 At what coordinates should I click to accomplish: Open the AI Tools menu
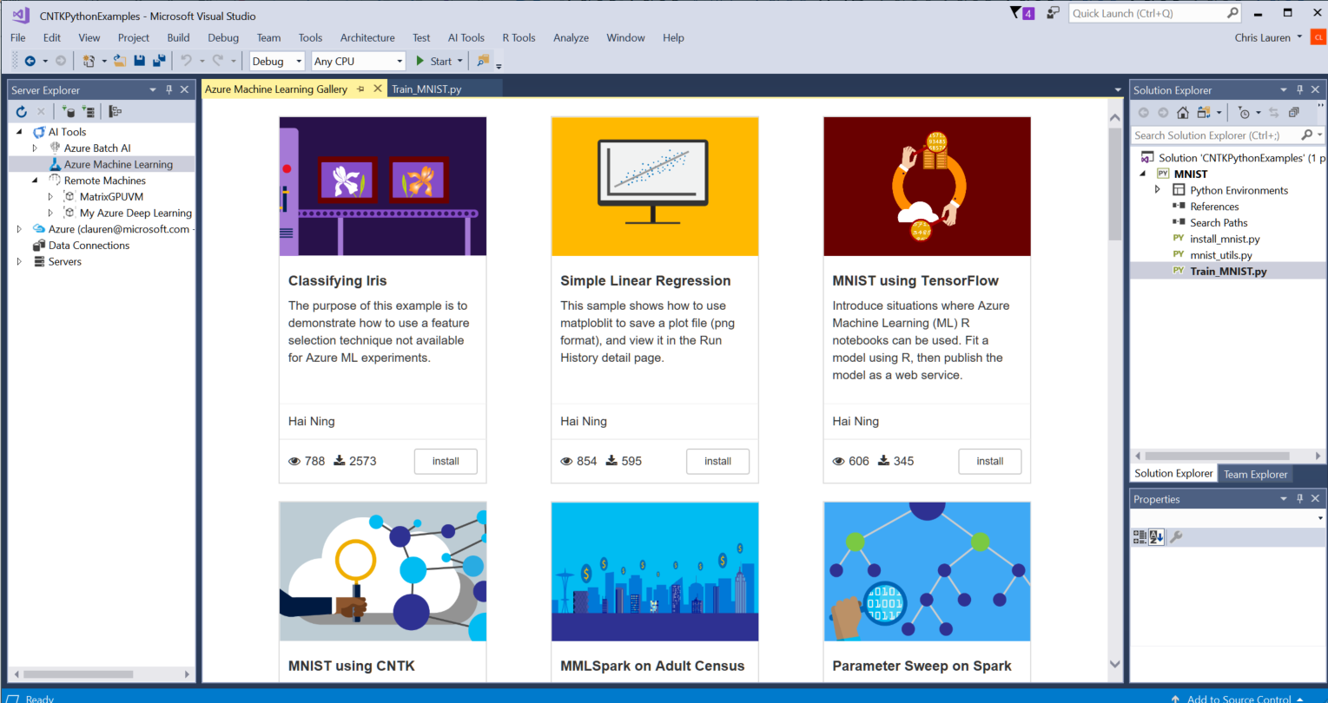pyautogui.click(x=466, y=37)
